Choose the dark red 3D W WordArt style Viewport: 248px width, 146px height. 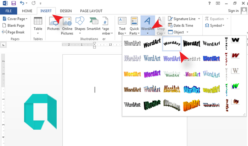tap(235, 56)
